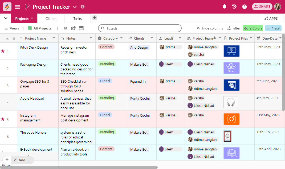285x169 pixels.
Task: Click the SHARE button
Action: coord(262,6)
